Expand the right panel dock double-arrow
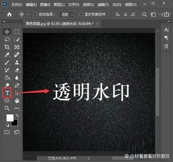 (169, 21)
